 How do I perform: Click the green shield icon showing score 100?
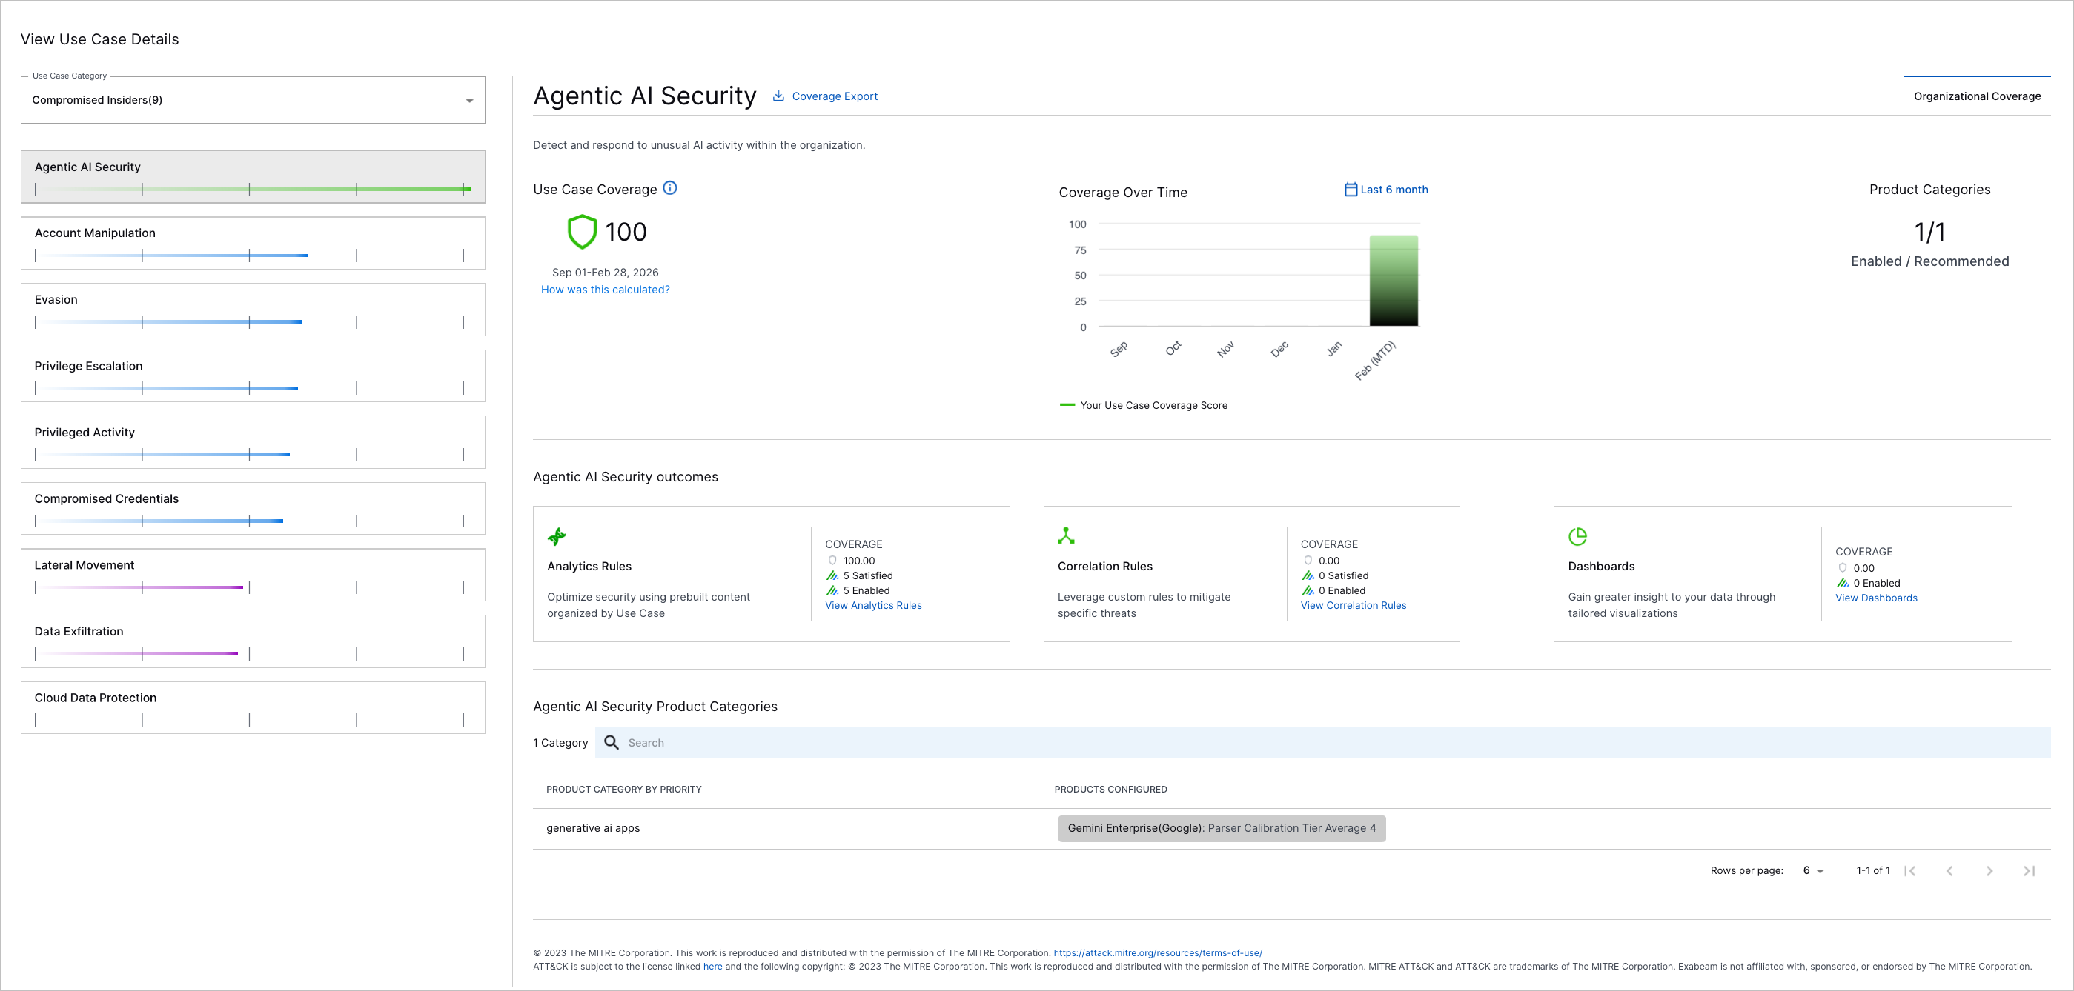coord(582,232)
